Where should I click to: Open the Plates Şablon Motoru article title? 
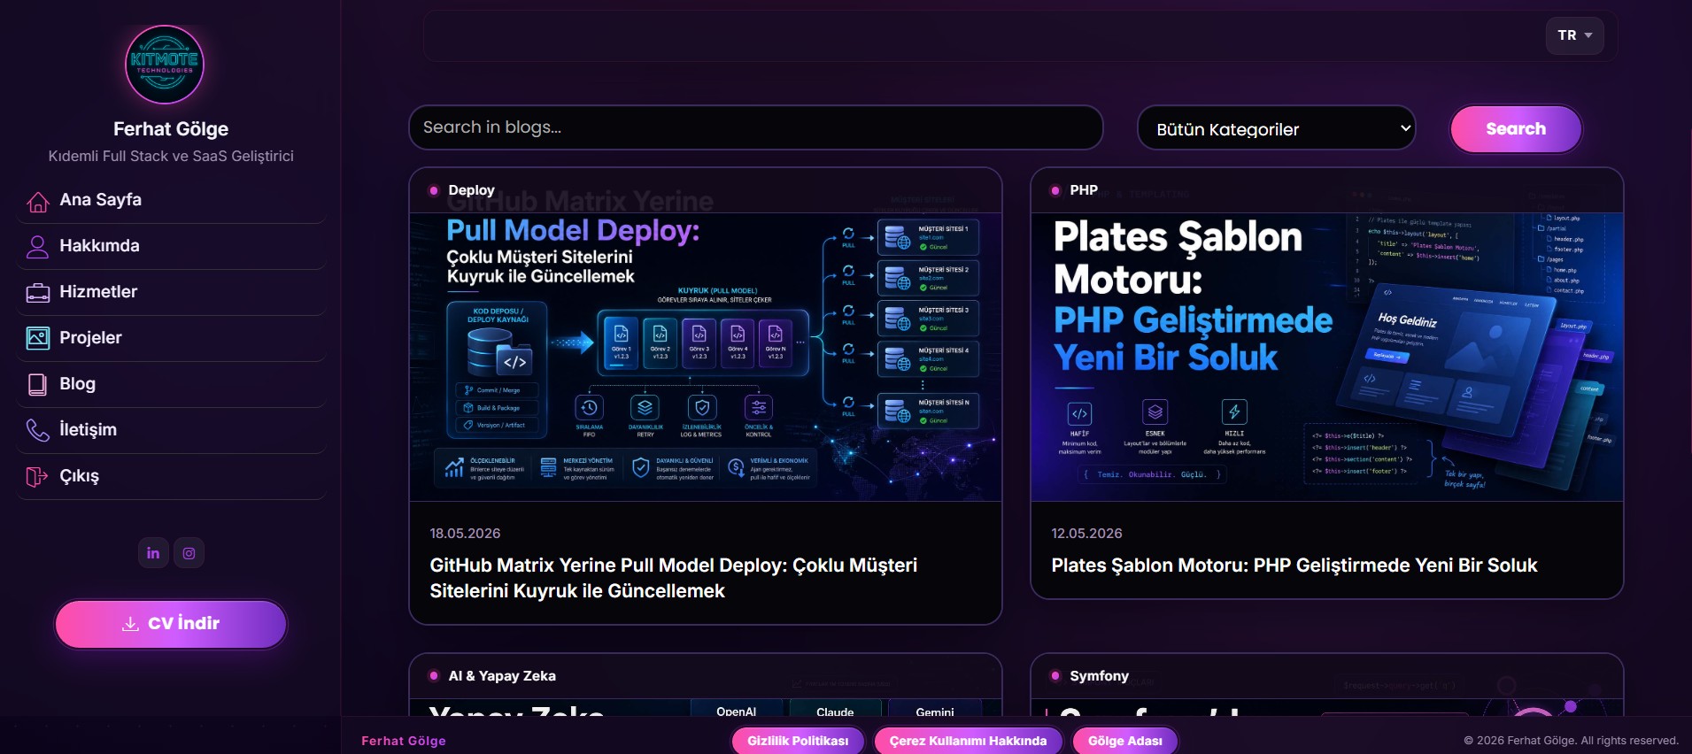click(x=1294, y=565)
